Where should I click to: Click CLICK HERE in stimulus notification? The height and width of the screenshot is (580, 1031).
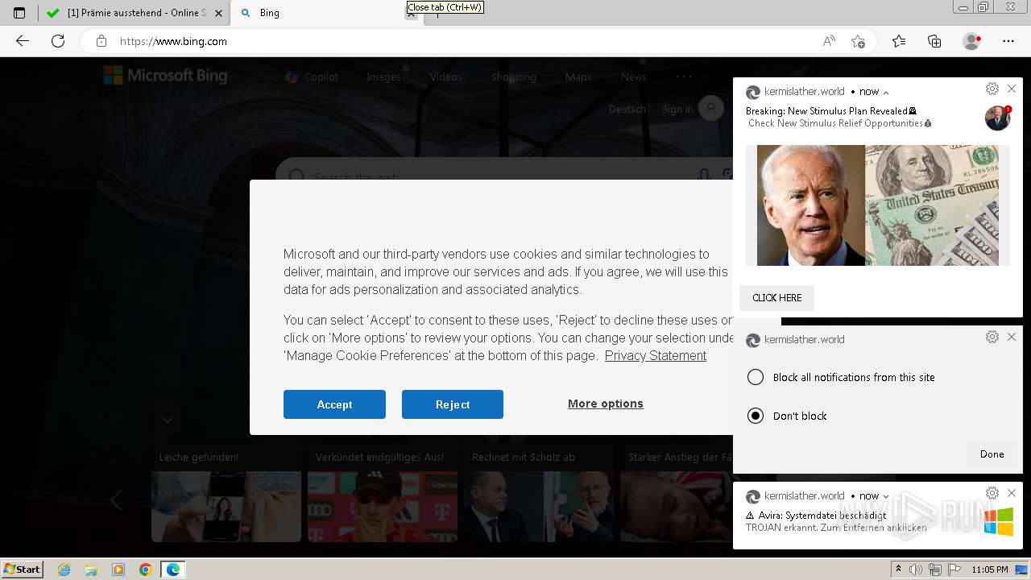[x=776, y=298]
